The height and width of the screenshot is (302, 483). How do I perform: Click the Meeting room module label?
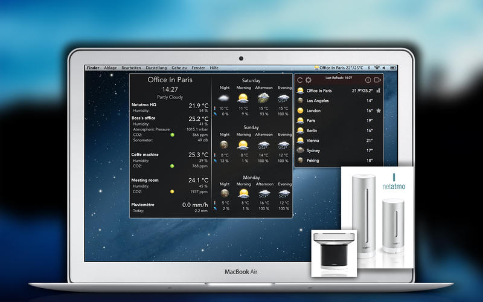click(145, 180)
